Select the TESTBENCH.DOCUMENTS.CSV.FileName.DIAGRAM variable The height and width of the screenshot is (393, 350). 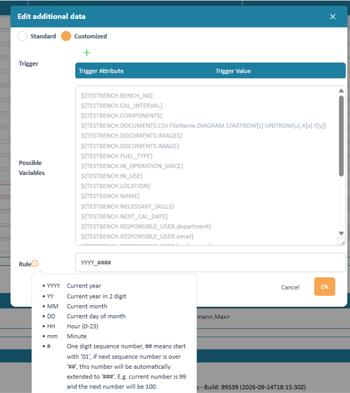click(203, 126)
